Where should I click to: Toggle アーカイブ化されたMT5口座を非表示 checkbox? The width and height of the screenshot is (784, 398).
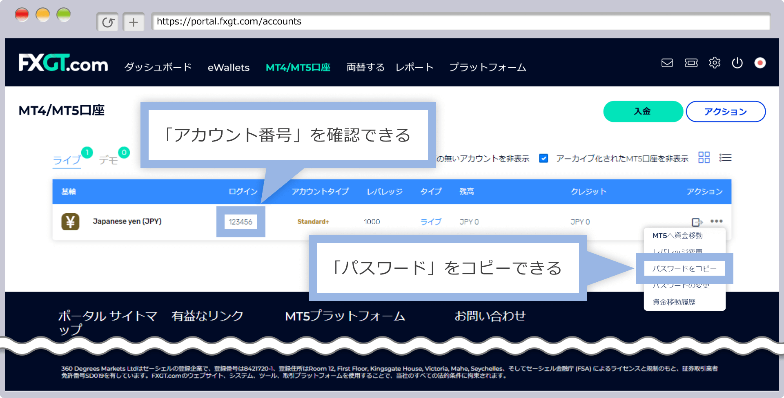tap(543, 158)
